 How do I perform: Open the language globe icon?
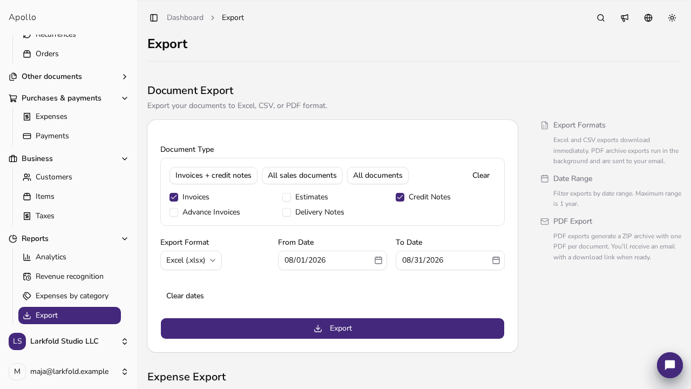pyautogui.click(x=648, y=18)
